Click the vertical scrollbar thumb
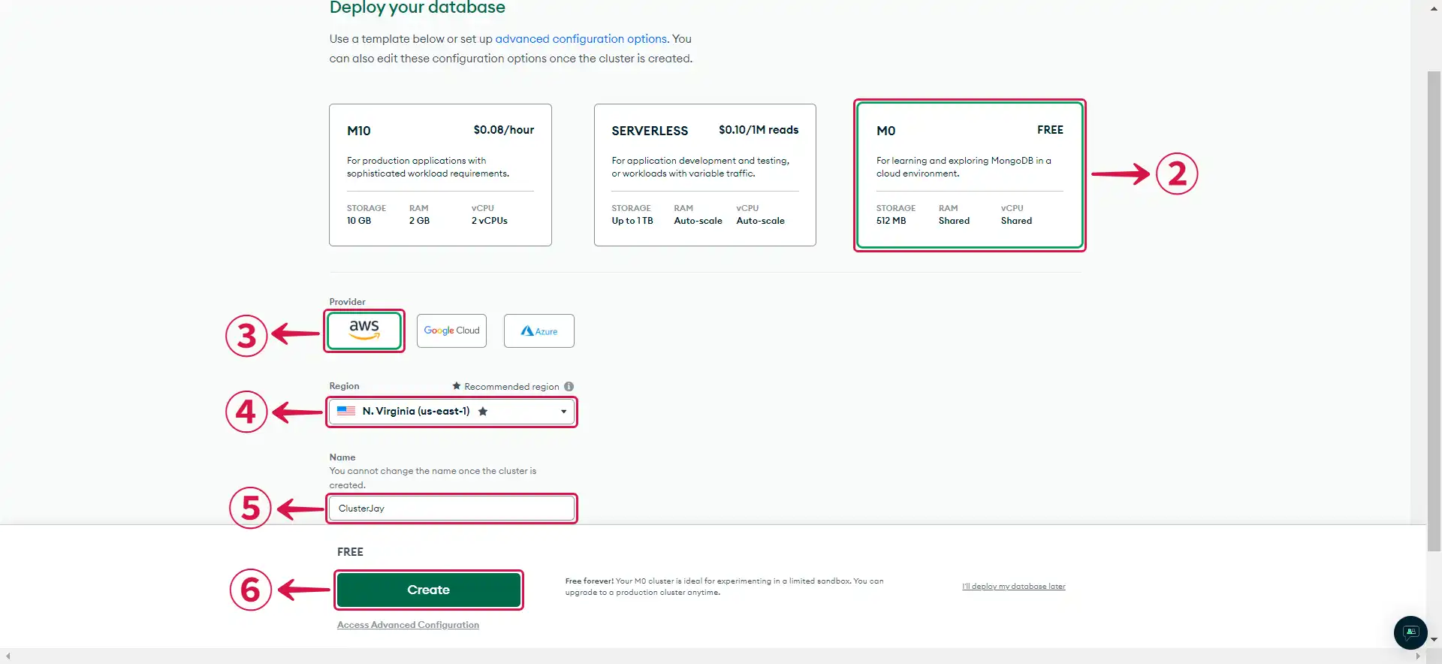This screenshot has height=664, width=1442. point(1434,312)
